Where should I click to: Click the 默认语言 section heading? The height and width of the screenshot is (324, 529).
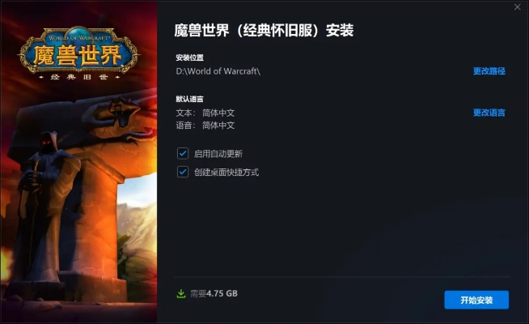pos(189,99)
